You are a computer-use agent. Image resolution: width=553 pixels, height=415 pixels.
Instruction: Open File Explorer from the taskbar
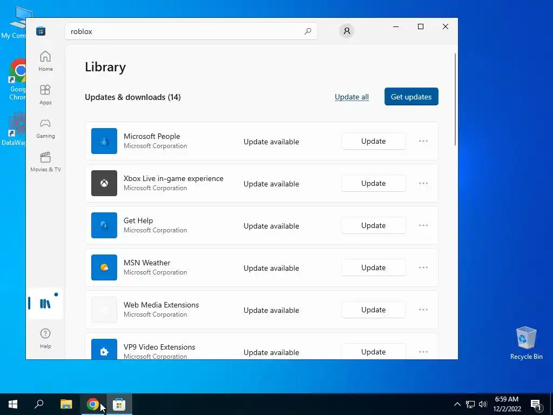(x=66, y=404)
